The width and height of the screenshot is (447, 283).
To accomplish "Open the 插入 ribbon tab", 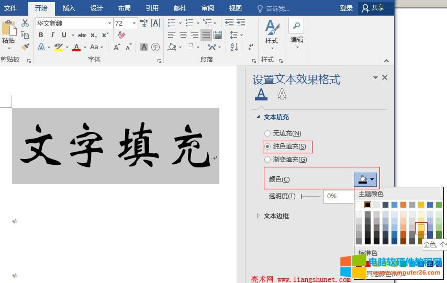I will (69, 8).
